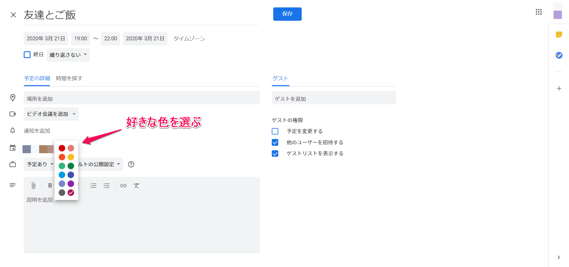The width and height of the screenshot is (569, 267).
Task: Open the end date 2020年 3月 21日 picker
Action: (145, 39)
